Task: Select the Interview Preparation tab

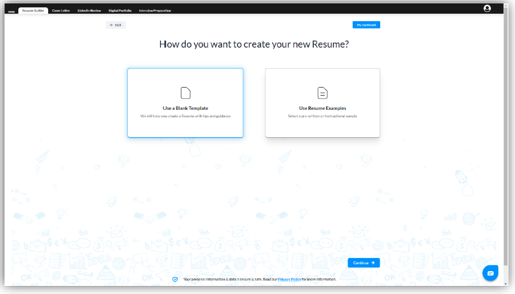Action: (155, 10)
